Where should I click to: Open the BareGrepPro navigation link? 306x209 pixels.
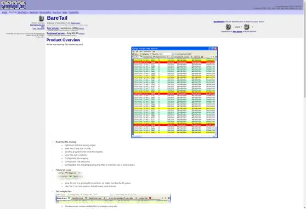coord(45,12)
